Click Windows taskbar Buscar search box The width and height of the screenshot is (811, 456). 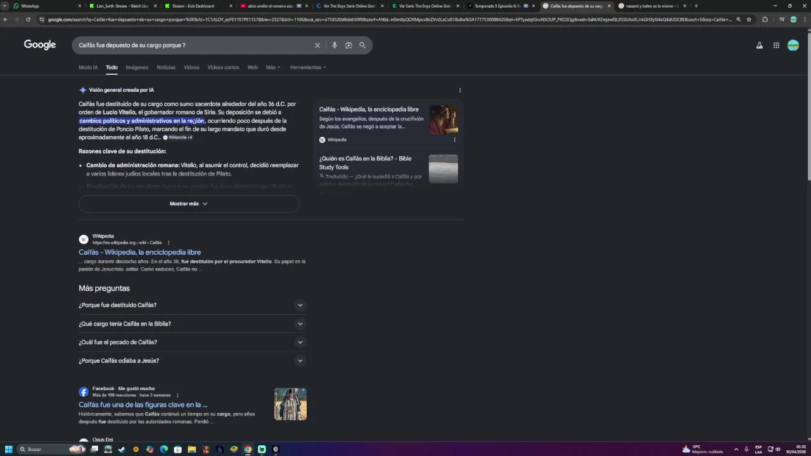coord(51,449)
